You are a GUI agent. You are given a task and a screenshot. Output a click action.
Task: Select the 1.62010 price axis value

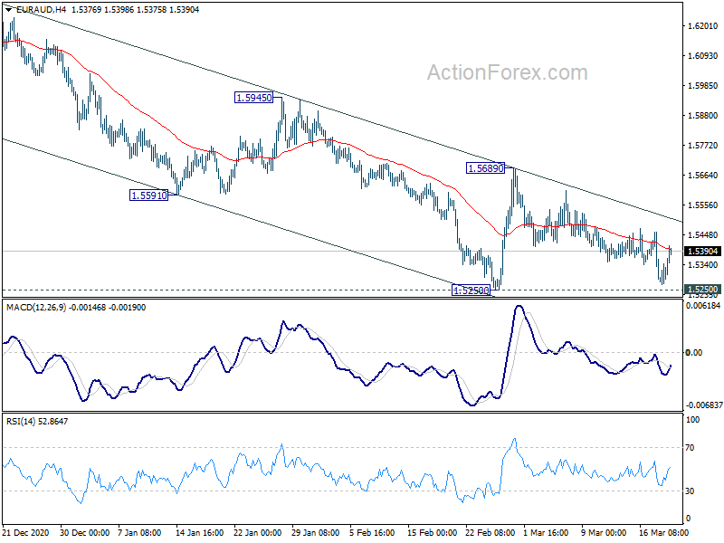tap(703, 26)
